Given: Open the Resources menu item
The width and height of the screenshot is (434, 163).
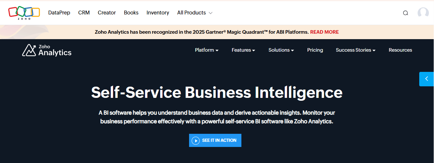Looking at the screenshot, I should tap(400, 50).
